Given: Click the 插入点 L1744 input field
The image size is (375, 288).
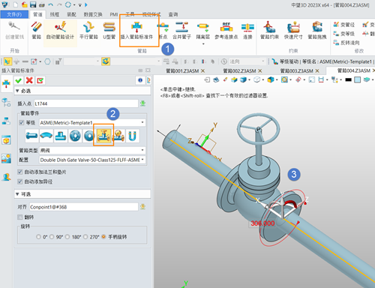Looking at the screenshot, I should click(86, 103).
